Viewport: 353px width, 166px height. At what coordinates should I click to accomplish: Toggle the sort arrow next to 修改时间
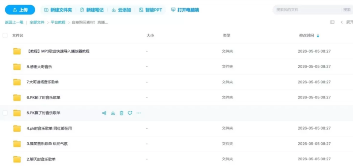(x=318, y=36)
